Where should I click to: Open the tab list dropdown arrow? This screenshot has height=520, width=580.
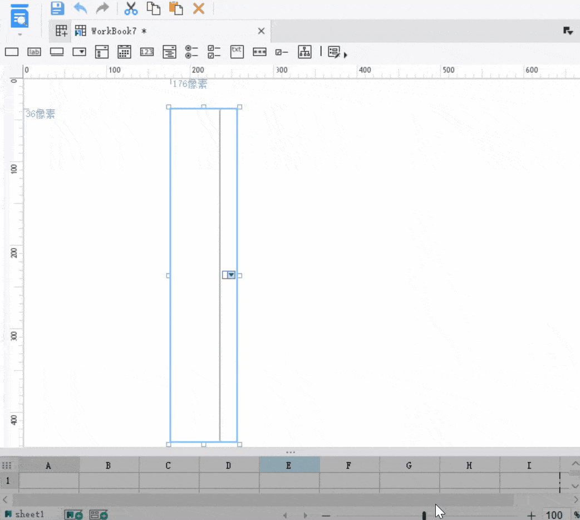tap(568, 31)
